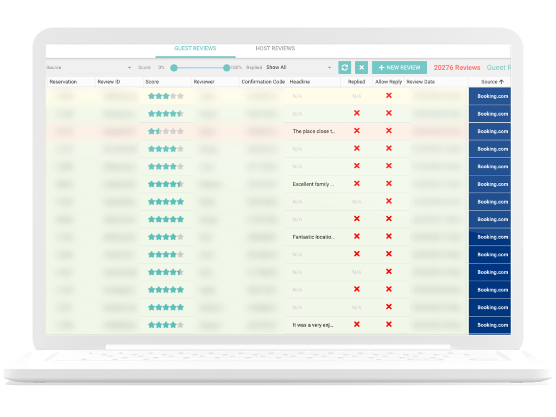
Task: Click Booking.com source in 'The place close t...' row
Action: [490, 131]
